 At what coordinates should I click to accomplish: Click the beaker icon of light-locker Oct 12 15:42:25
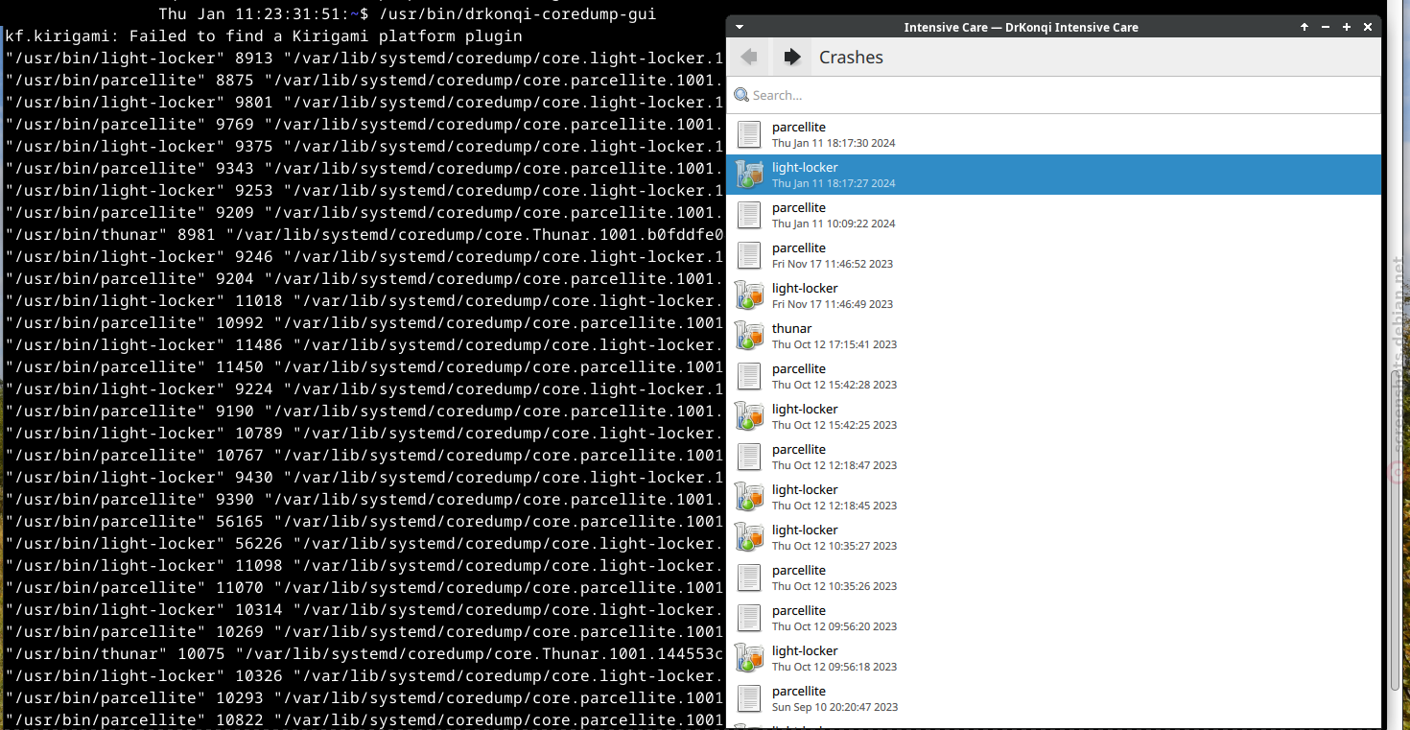coord(749,416)
